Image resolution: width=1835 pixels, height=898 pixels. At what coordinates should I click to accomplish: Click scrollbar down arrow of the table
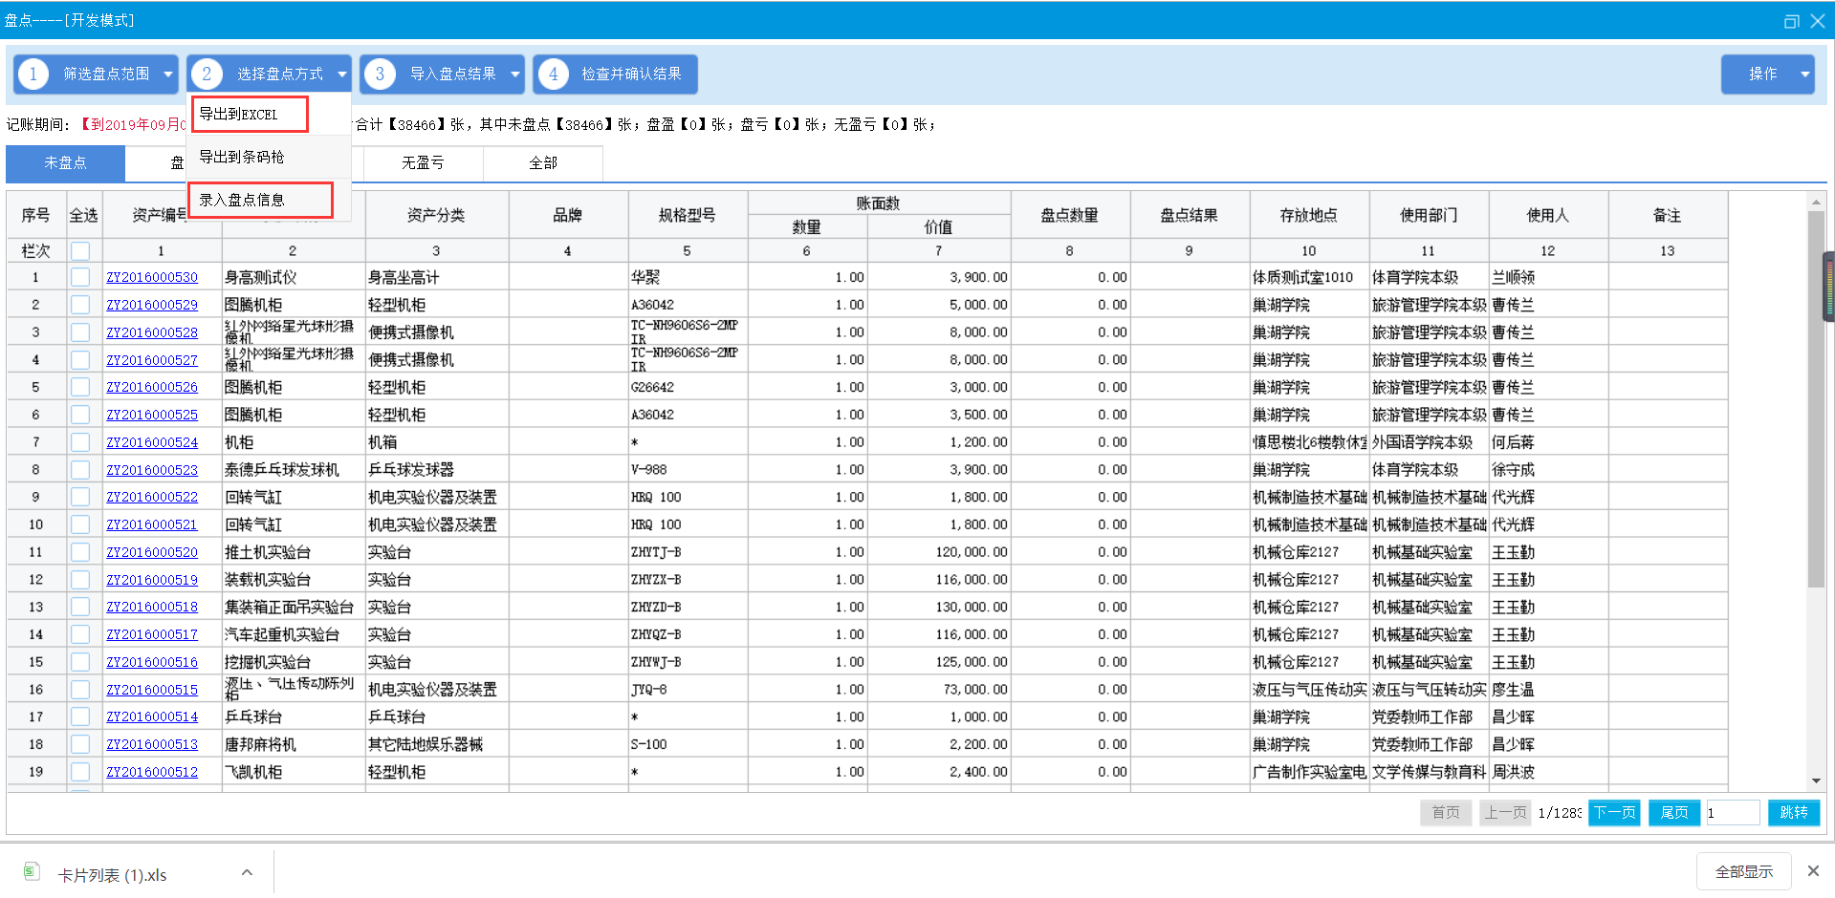1815,780
